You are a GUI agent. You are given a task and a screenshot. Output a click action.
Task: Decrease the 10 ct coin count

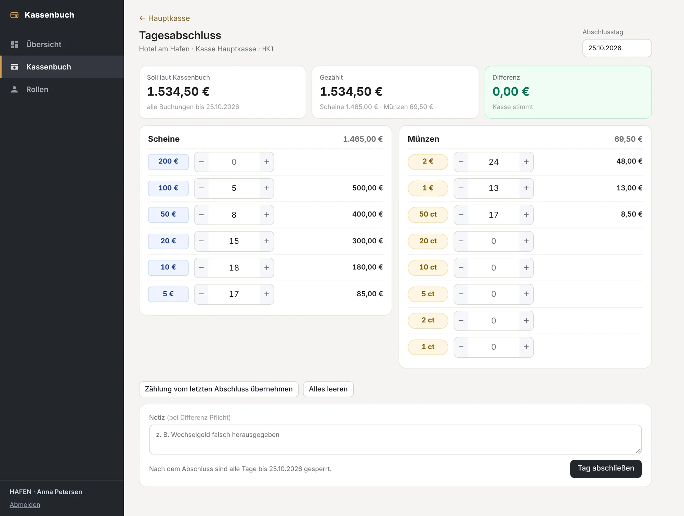[461, 268]
